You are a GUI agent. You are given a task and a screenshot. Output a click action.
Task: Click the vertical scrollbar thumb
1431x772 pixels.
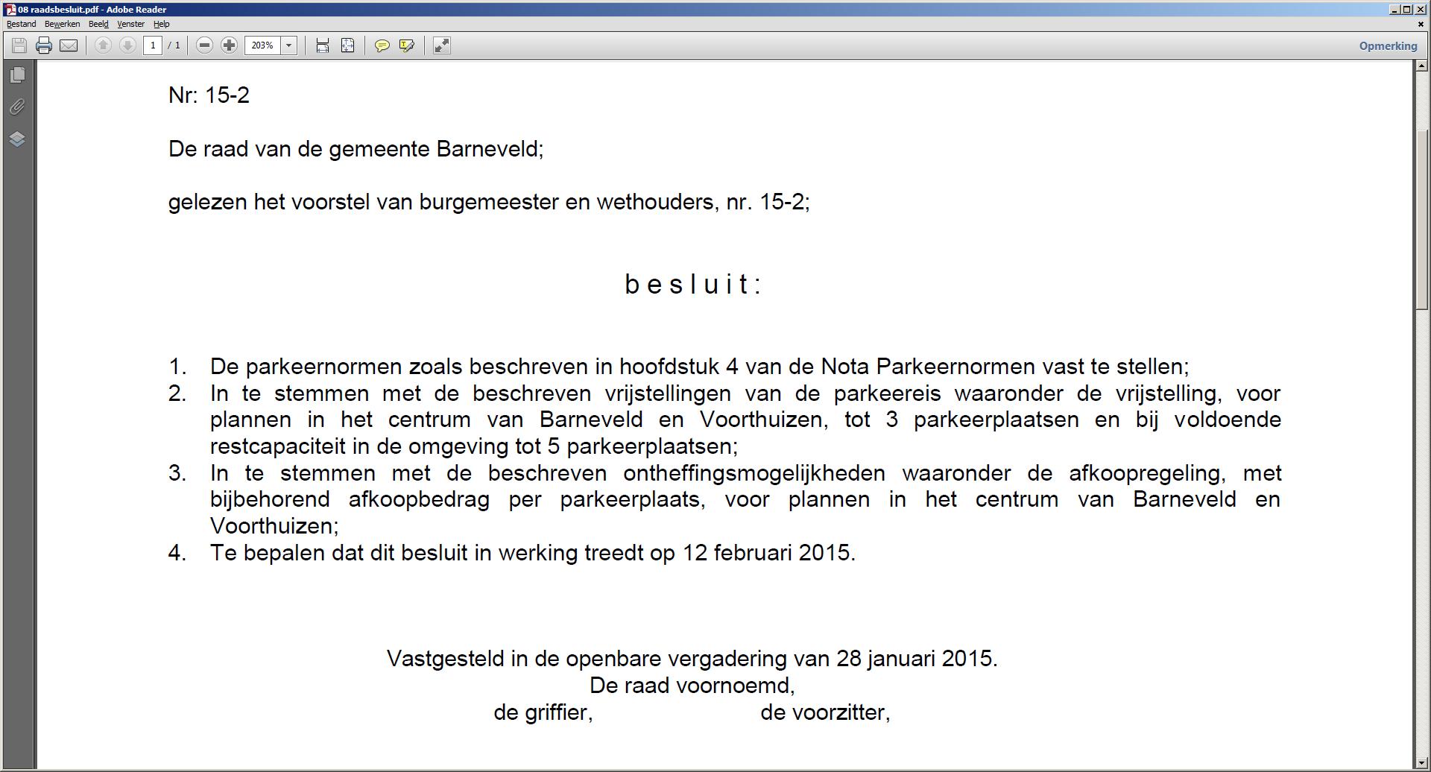pos(1422,220)
